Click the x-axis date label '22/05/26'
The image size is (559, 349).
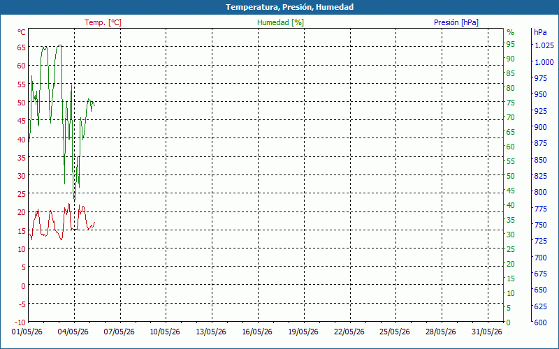349,332
